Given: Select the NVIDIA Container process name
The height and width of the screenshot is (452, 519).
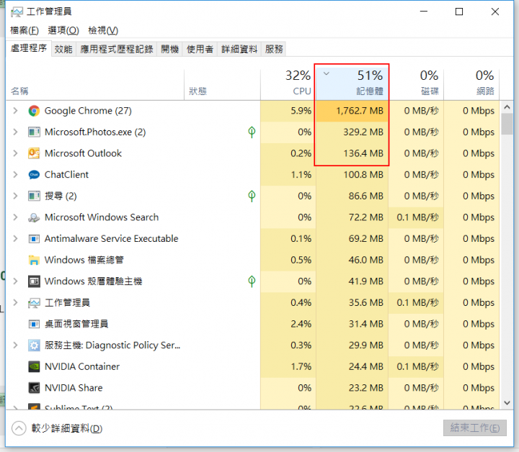Looking at the screenshot, I should coord(82,366).
